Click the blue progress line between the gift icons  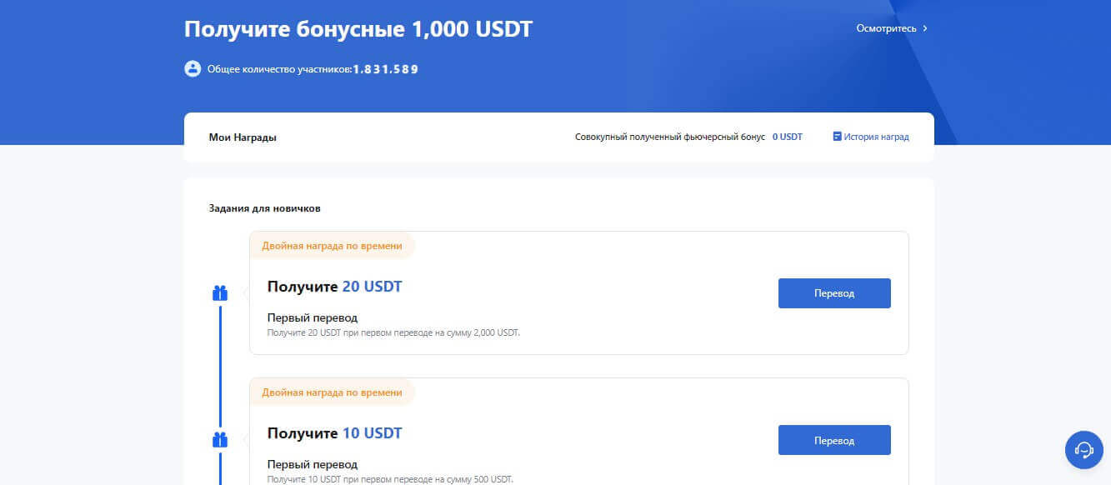220,367
